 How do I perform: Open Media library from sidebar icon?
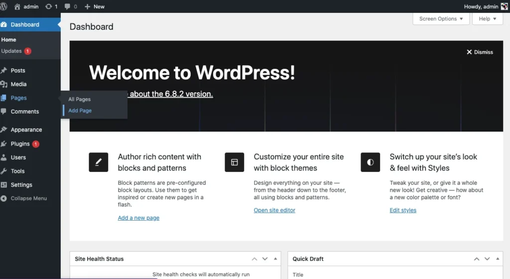coord(4,84)
